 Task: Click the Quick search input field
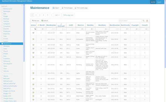click(x=130, y=21)
